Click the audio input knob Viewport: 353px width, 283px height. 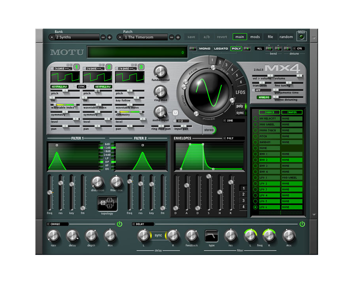[x=160, y=112]
